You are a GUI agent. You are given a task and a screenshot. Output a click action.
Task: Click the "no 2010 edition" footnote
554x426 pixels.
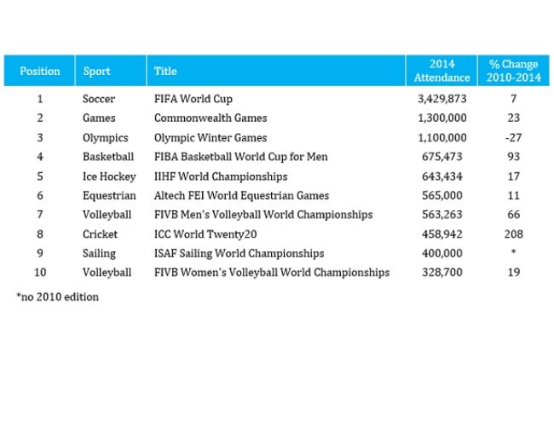[57, 297]
